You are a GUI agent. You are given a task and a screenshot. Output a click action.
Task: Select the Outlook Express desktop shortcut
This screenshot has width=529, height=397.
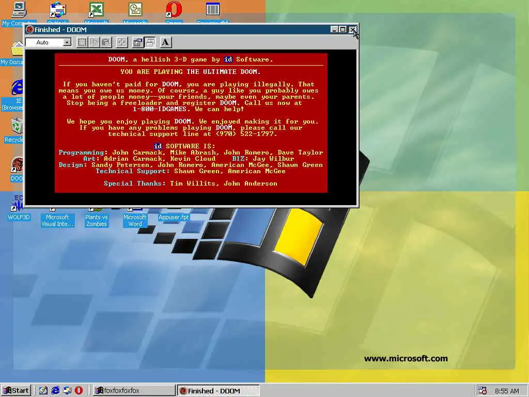pyautogui.click(x=58, y=13)
